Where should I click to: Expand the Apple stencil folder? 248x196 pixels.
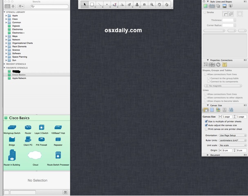coord(6,15)
